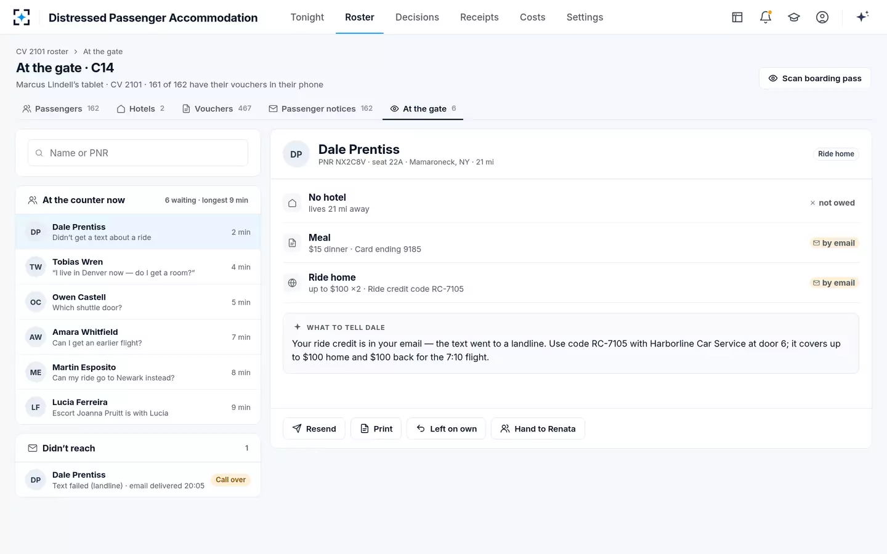This screenshot has height=554, width=887.
Task: Open the user account icon
Action: coord(822,17)
